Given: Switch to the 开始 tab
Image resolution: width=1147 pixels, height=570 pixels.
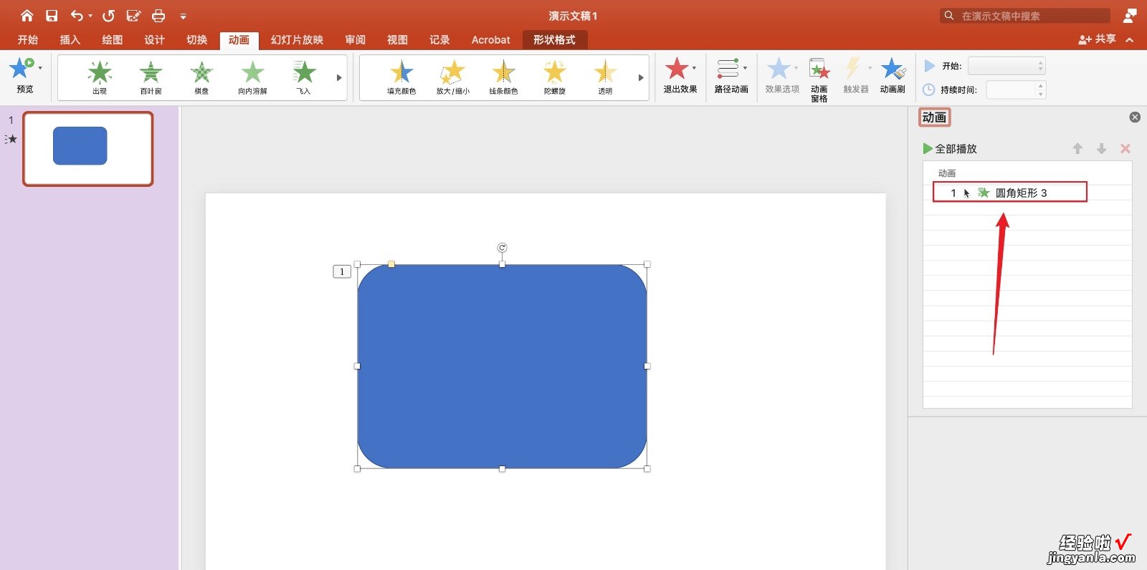Looking at the screenshot, I should tap(28, 40).
